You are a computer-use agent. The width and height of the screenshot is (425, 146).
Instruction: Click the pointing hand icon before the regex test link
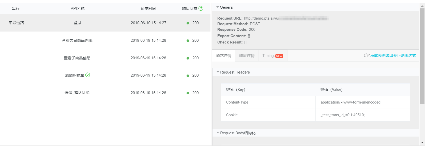366,55
